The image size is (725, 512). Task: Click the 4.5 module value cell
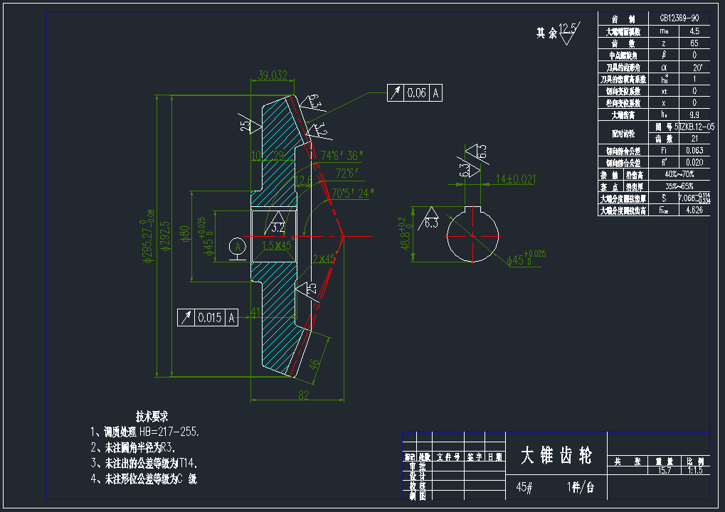[x=694, y=31]
